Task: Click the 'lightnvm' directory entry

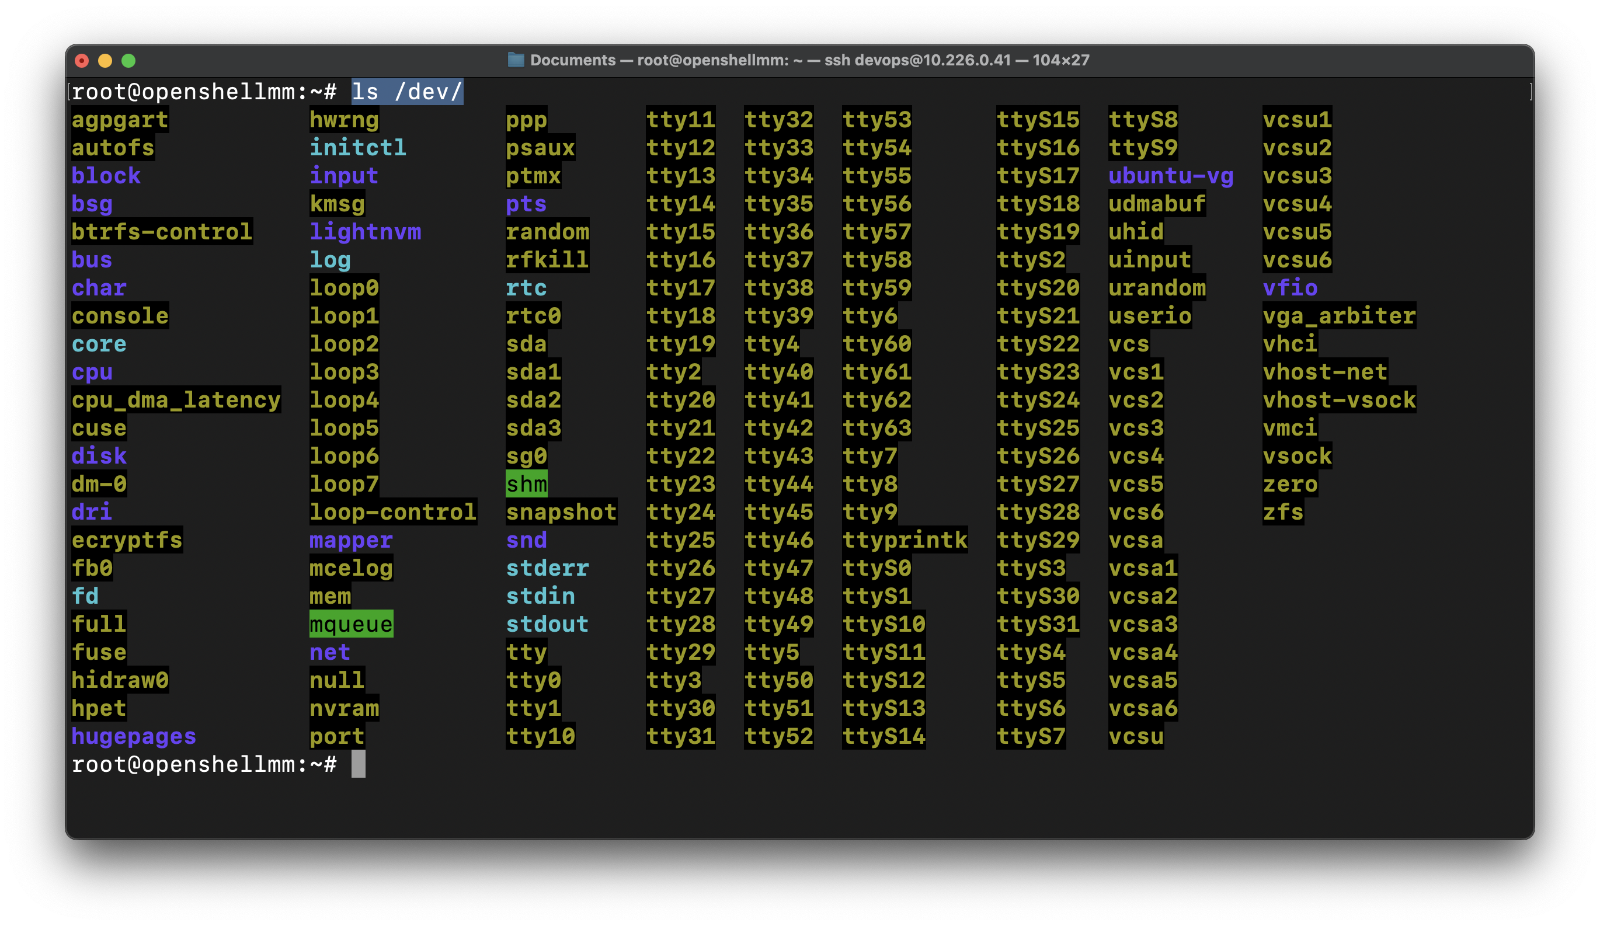Action: tap(365, 232)
